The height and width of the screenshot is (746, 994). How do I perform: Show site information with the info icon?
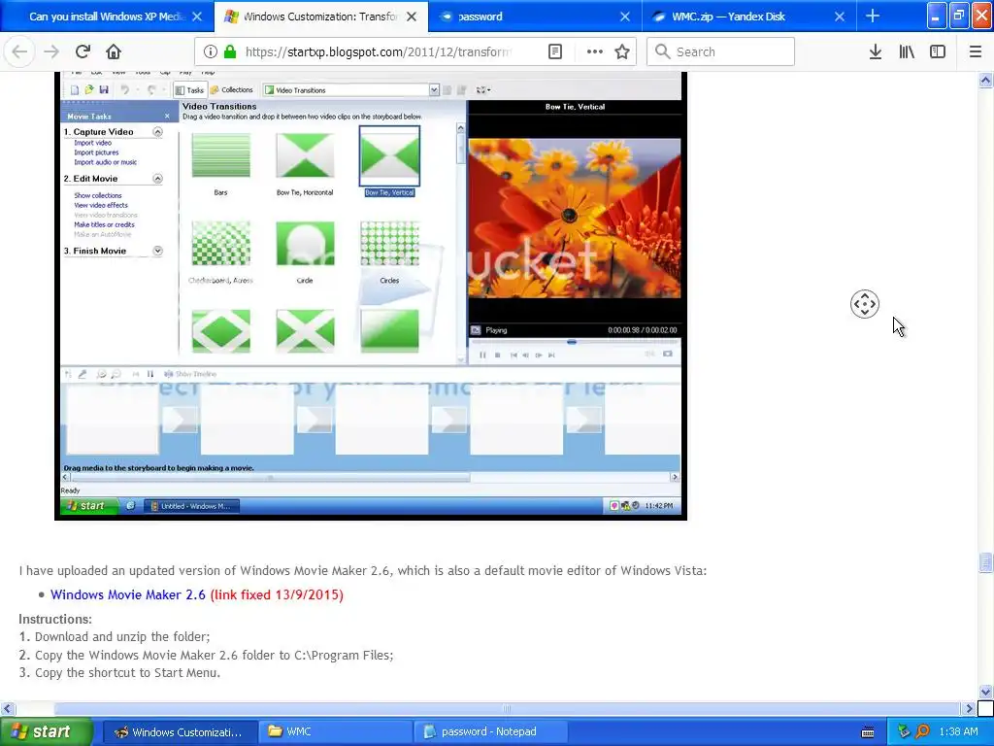click(x=211, y=51)
